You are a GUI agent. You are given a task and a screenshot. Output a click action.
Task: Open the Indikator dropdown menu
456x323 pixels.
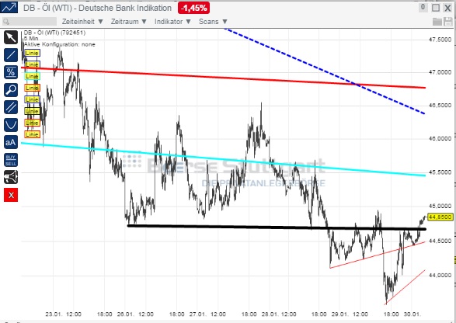click(172, 22)
